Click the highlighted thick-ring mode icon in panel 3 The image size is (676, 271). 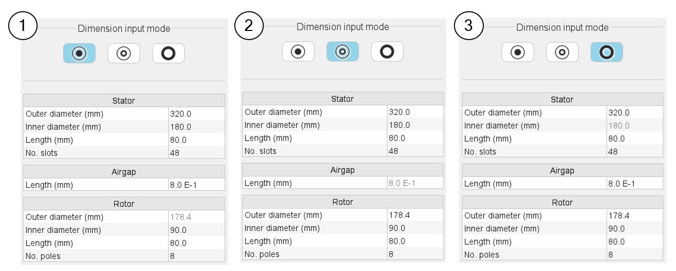point(606,52)
